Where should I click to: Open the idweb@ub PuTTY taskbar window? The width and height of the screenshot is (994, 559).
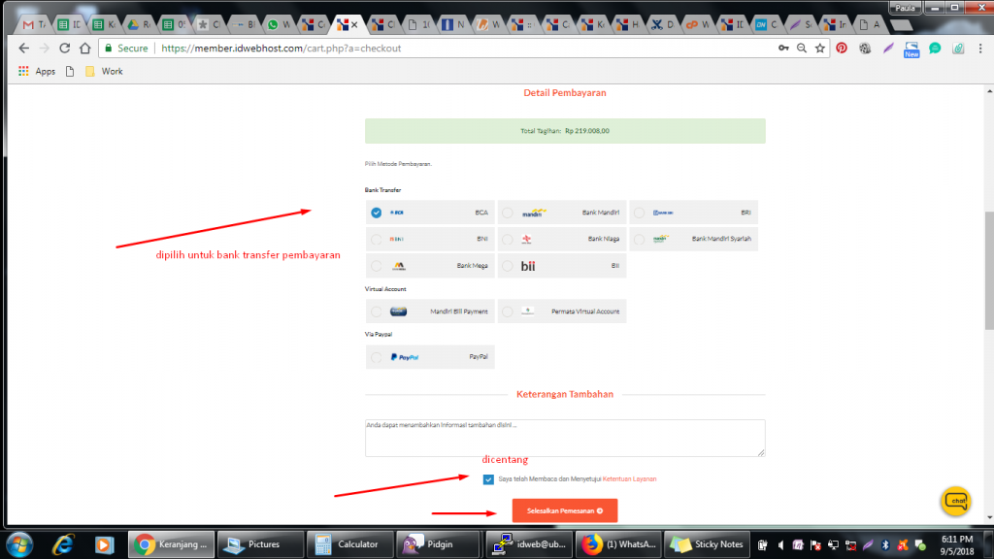528,544
